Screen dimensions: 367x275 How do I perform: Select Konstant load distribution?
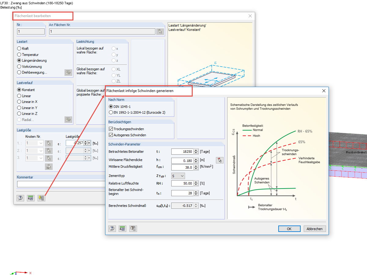(19, 90)
